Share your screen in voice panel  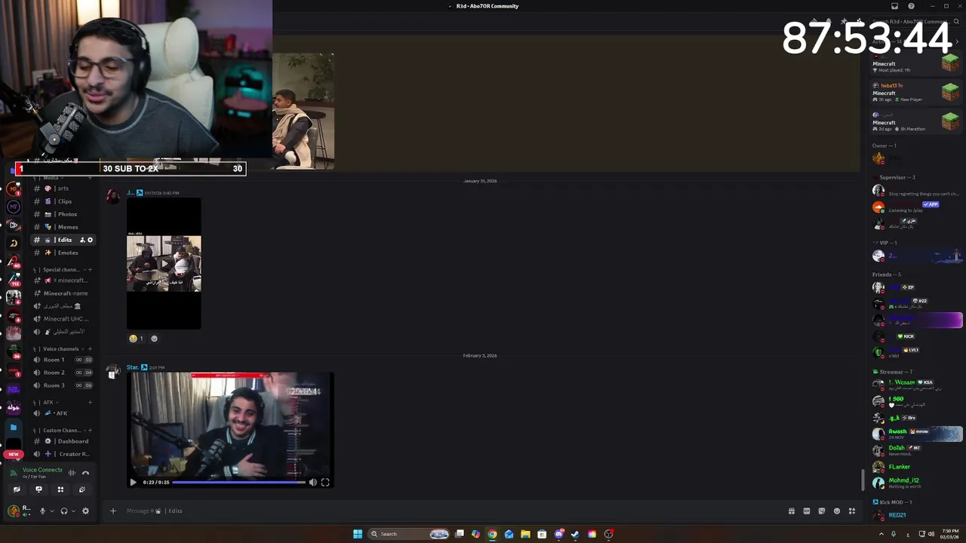38,489
